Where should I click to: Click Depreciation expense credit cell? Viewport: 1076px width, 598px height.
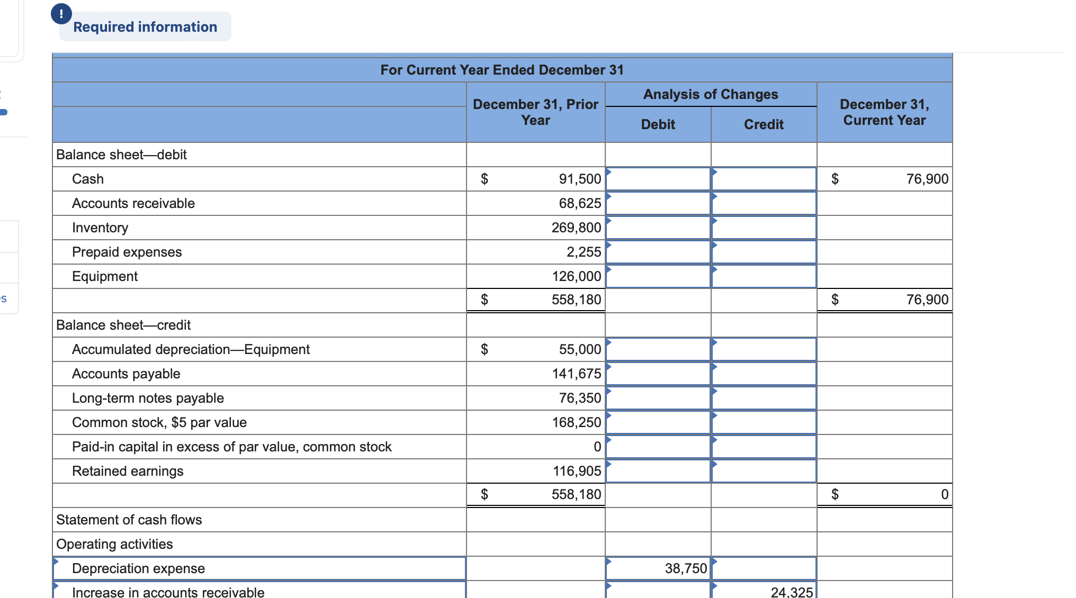pos(764,568)
